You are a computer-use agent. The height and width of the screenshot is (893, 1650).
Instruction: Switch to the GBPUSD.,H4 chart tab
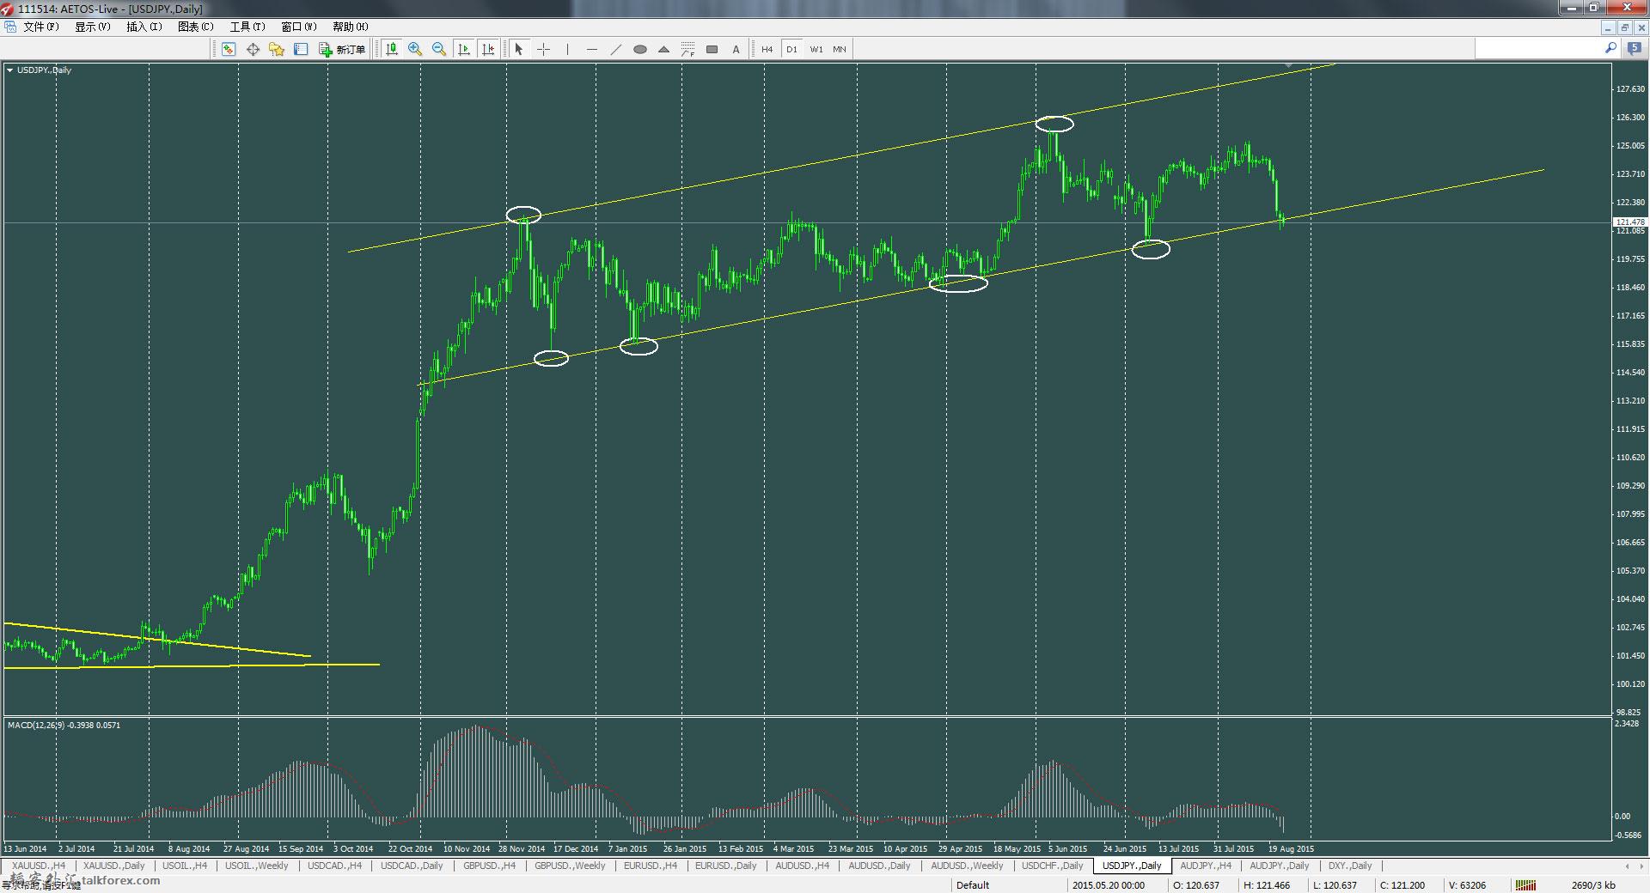489,866
